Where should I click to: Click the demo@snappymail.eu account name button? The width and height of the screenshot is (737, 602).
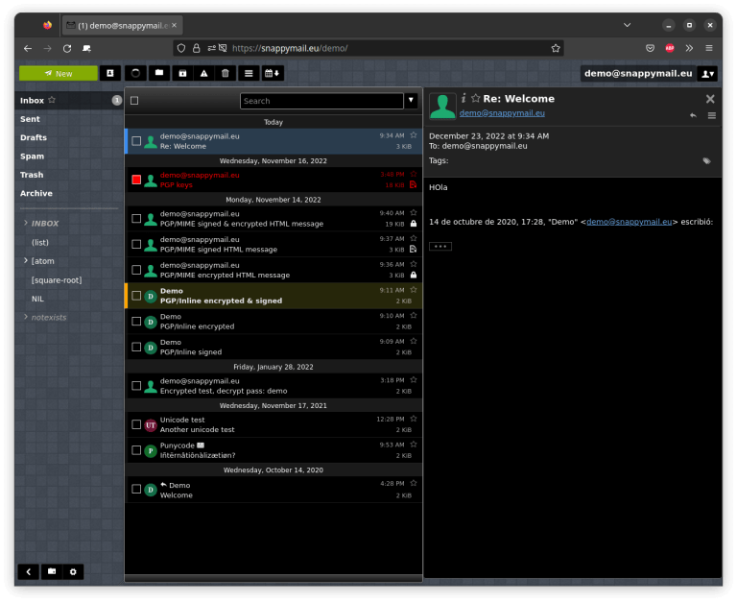(x=638, y=73)
